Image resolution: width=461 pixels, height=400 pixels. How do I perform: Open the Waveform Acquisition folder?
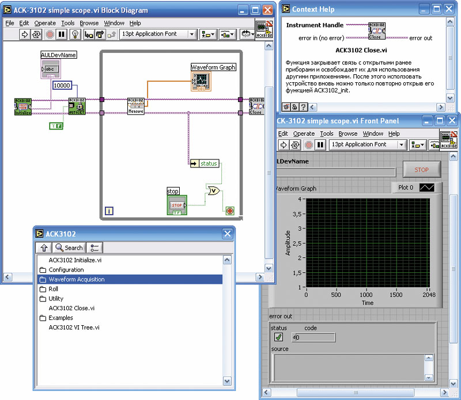77,279
